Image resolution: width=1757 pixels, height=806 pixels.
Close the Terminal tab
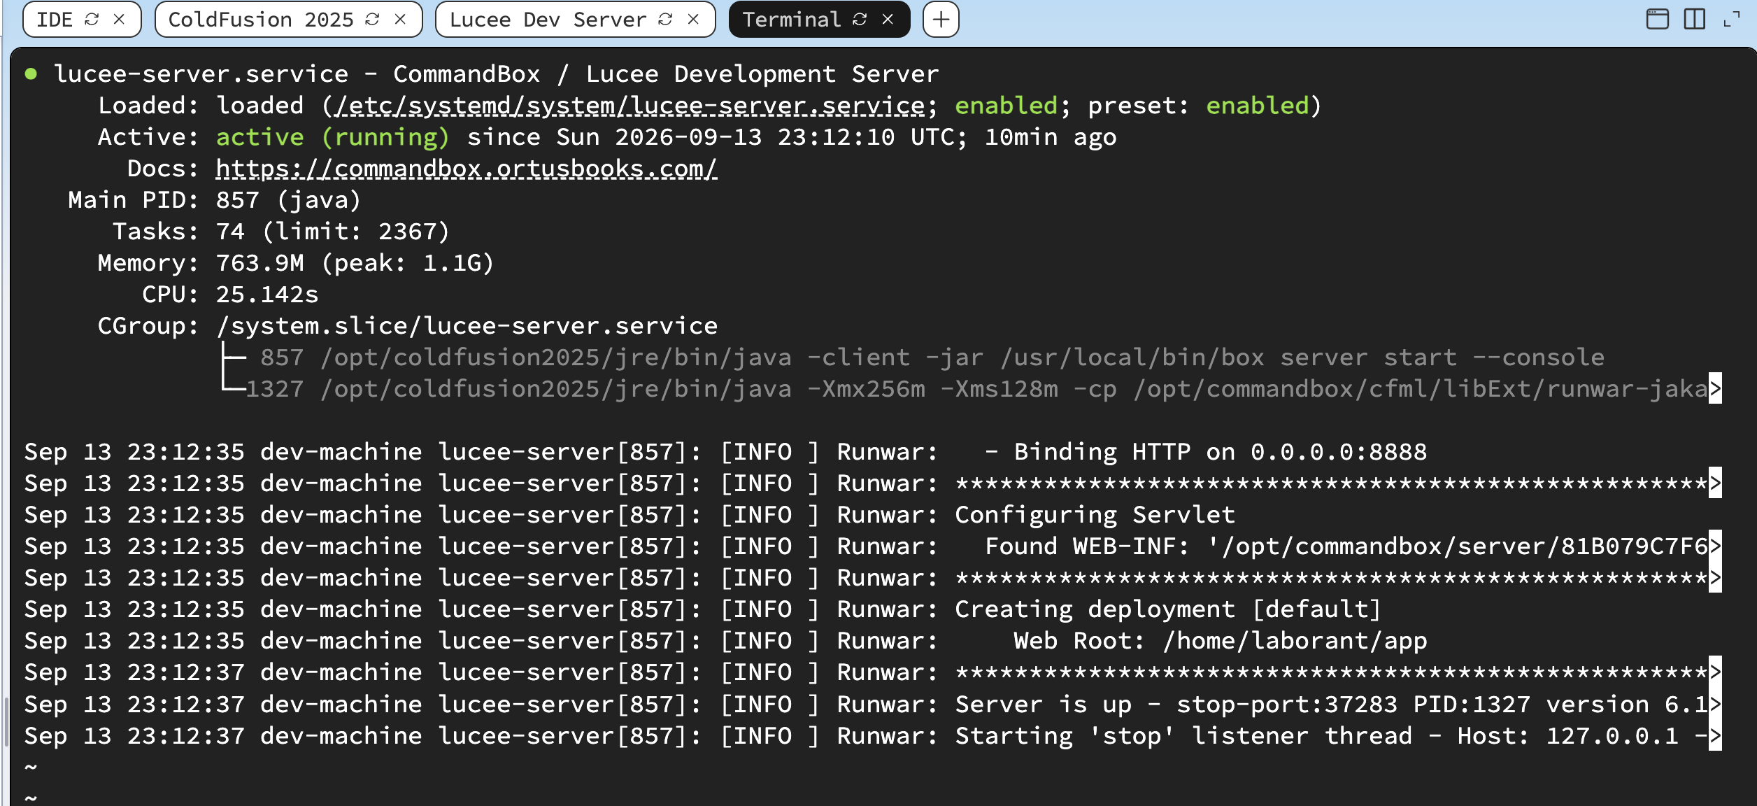(888, 20)
